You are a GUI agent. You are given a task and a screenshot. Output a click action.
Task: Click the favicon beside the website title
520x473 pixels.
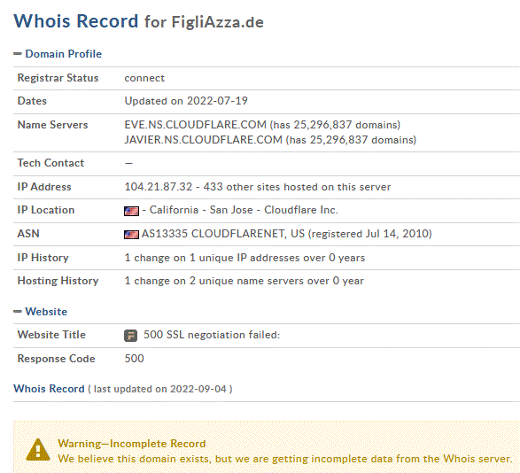pos(130,336)
